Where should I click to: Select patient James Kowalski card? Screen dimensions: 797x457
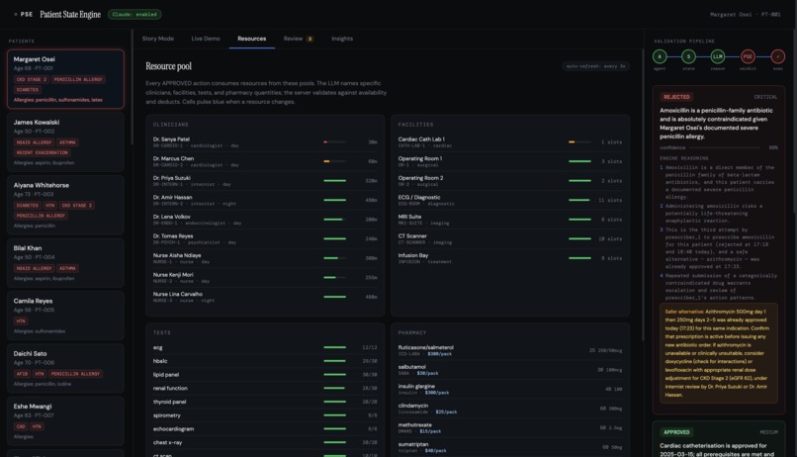click(x=65, y=141)
